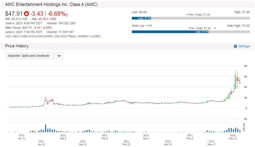The width and height of the screenshot is (255, 147).
Task: Open Adjusted: Splits and Dividends dropdown
Action: tap(34, 56)
